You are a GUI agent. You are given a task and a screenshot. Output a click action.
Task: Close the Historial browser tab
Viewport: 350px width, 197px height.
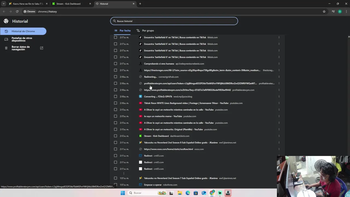pos(133,4)
